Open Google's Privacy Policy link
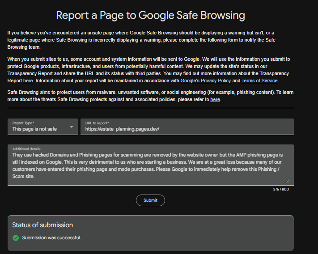The image size is (318, 254). pyautogui.click(x=206, y=80)
